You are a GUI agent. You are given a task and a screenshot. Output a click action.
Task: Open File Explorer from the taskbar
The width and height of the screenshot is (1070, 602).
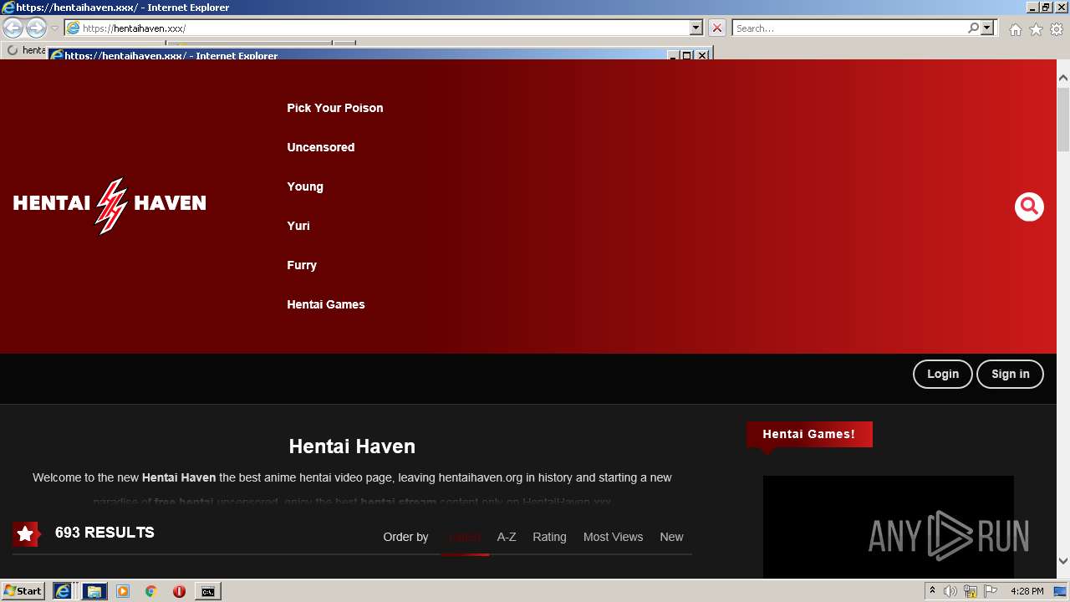click(94, 591)
